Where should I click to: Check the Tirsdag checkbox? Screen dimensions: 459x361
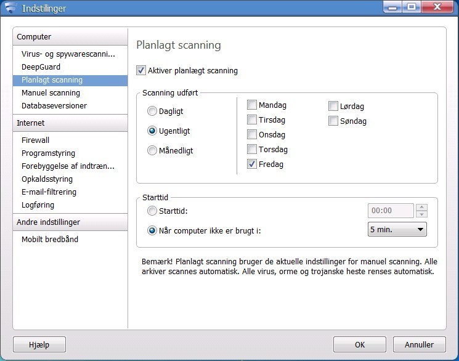[x=252, y=120]
